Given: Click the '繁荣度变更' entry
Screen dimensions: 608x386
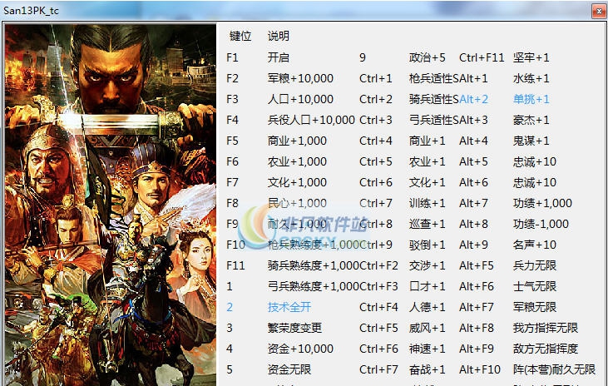Looking at the screenshot, I should pyautogui.click(x=294, y=329).
